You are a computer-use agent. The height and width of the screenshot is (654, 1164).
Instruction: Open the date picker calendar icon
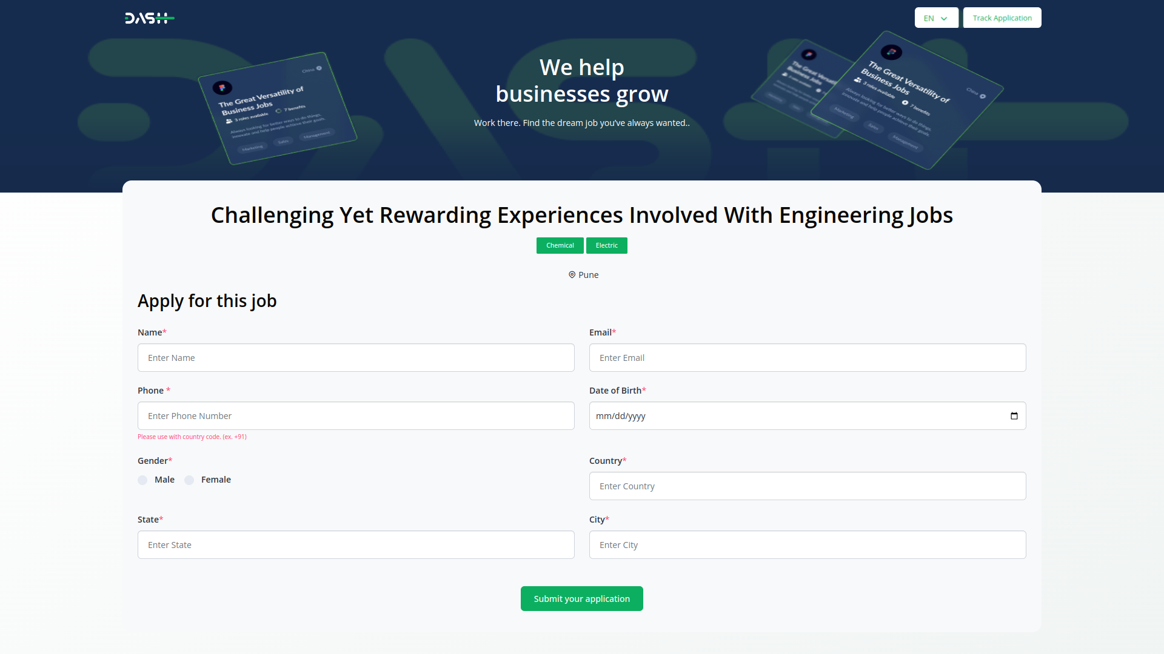click(1014, 416)
